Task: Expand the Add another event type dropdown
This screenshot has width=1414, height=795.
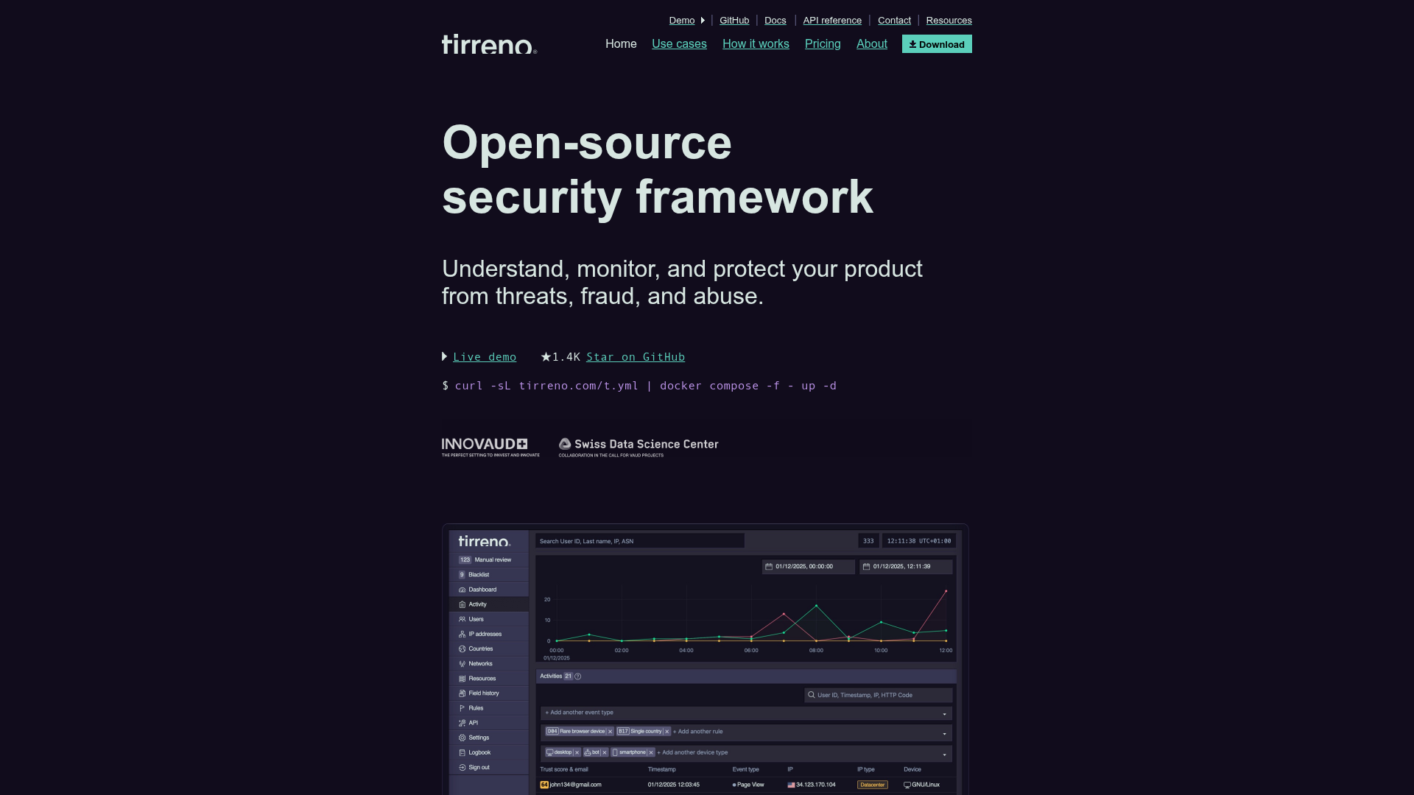Action: click(x=746, y=713)
